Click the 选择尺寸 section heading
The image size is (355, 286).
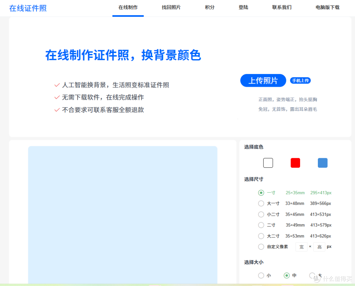pyautogui.click(x=253, y=179)
